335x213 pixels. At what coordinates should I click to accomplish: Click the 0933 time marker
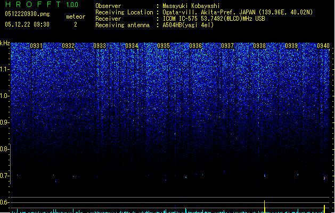pyautogui.click(x=100, y=46)
